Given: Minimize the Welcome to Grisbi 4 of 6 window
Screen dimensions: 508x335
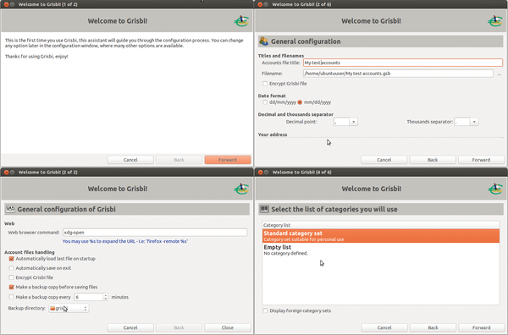Looking at the screenshot, I should tap(267, 173).
